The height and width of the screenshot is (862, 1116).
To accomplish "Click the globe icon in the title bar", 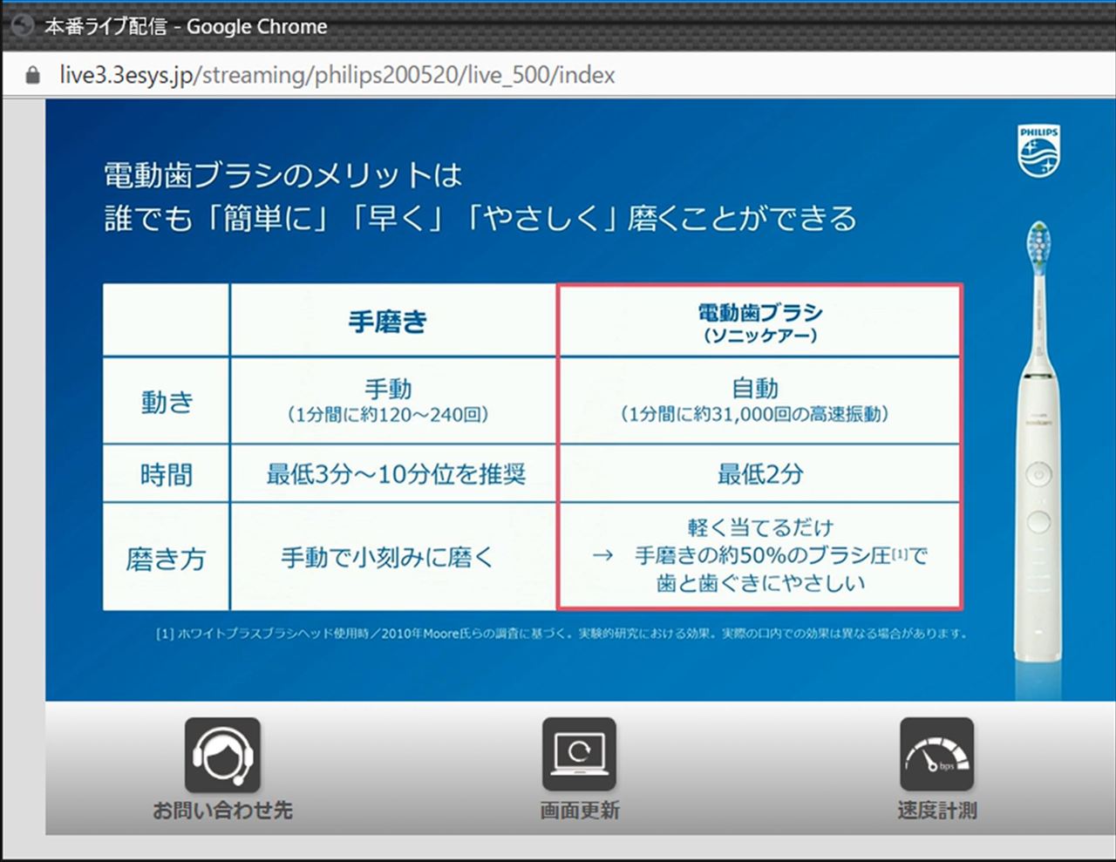I will tap(22, 26).
